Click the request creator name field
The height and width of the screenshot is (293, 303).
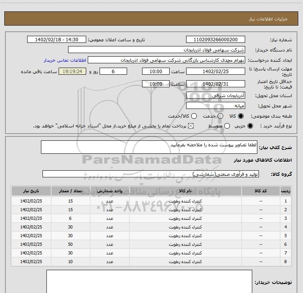[x=166, y=60]
